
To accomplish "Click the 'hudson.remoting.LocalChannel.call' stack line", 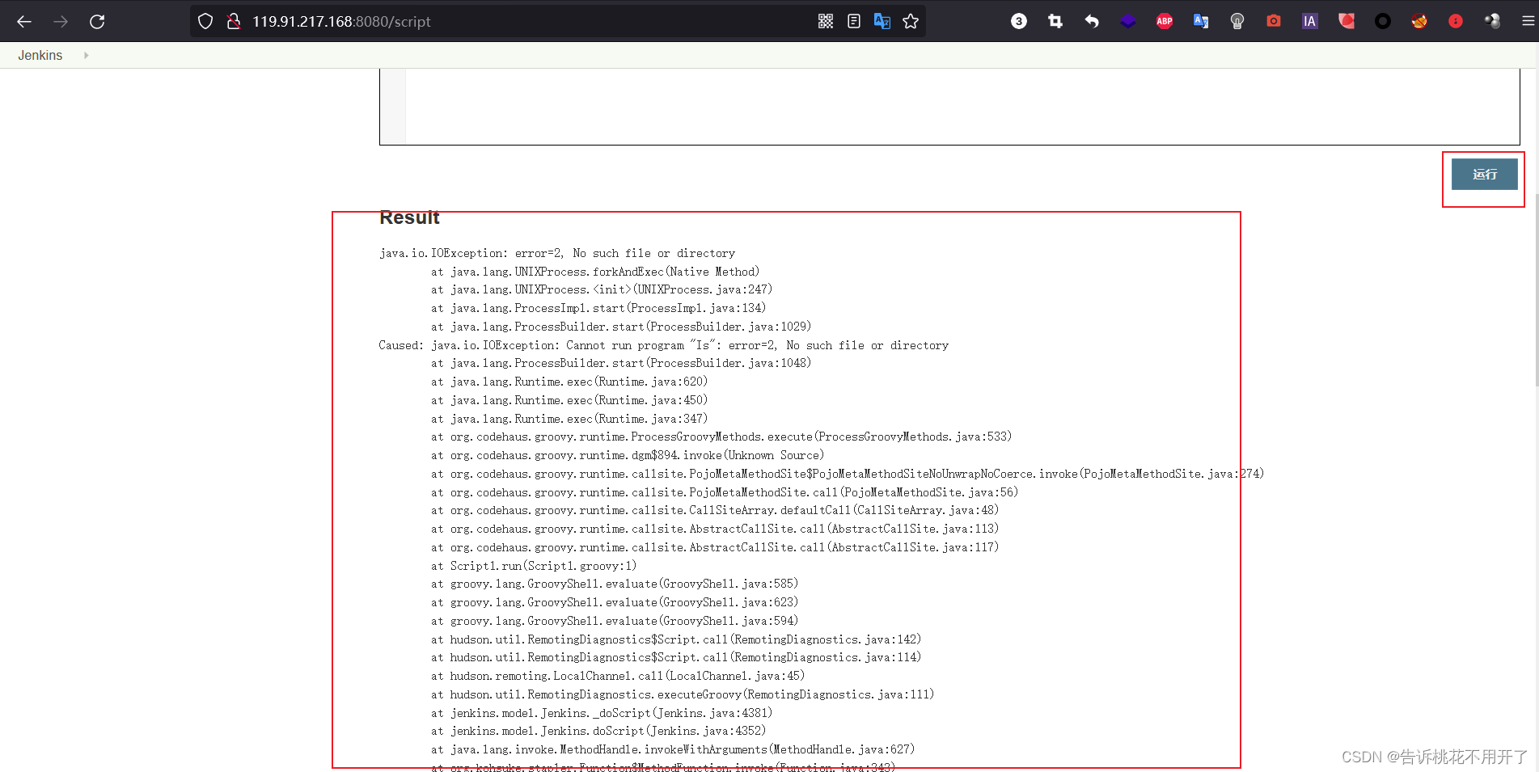I will pos(618,676).
